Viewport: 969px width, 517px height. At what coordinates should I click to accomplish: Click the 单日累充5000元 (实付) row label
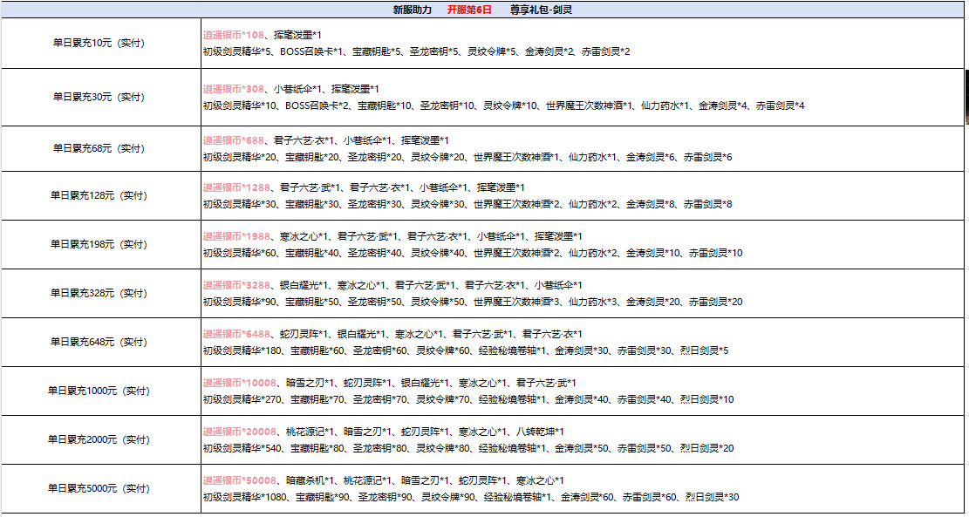tap(99, 489)
